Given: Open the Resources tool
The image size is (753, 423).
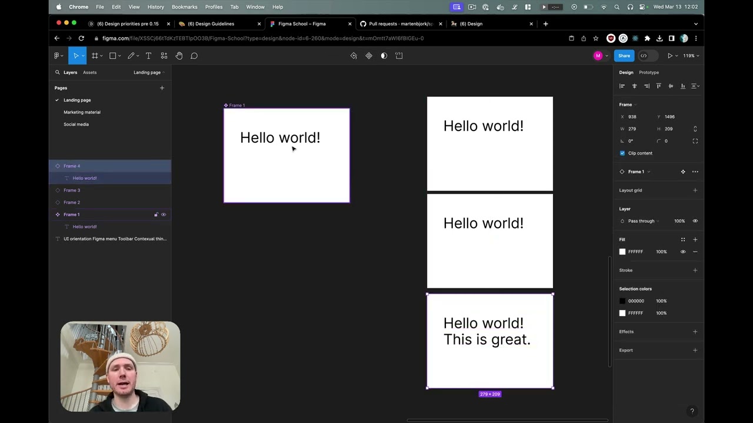Looking at the screenshot, I should [x=164, y=56].
